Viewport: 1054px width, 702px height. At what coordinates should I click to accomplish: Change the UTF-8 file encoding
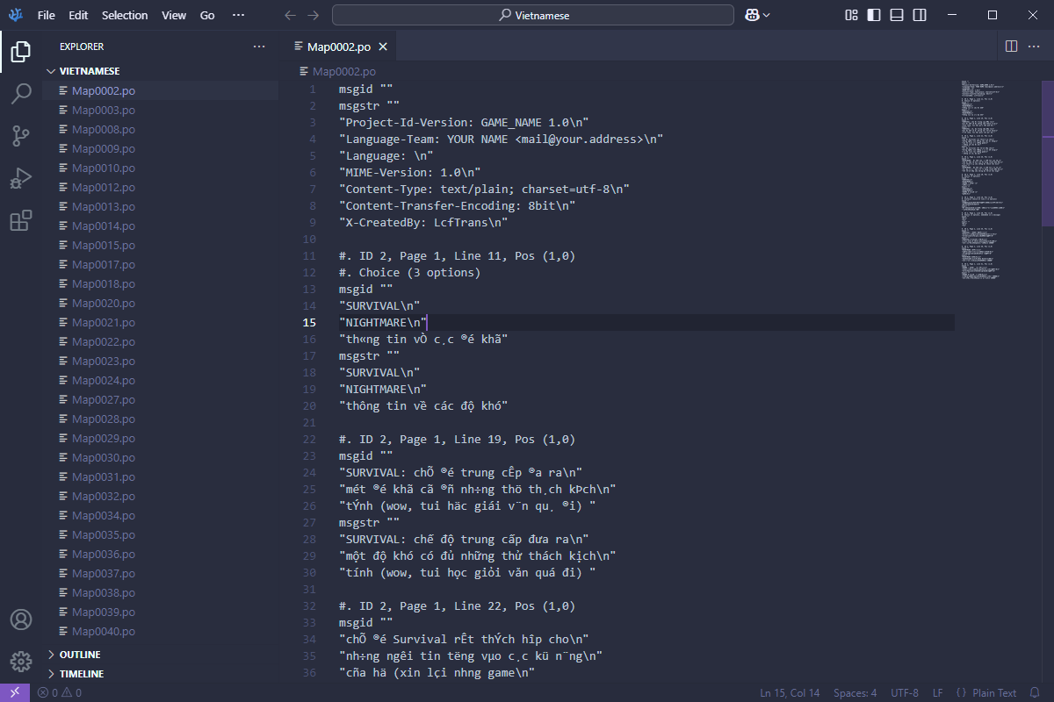905,693
